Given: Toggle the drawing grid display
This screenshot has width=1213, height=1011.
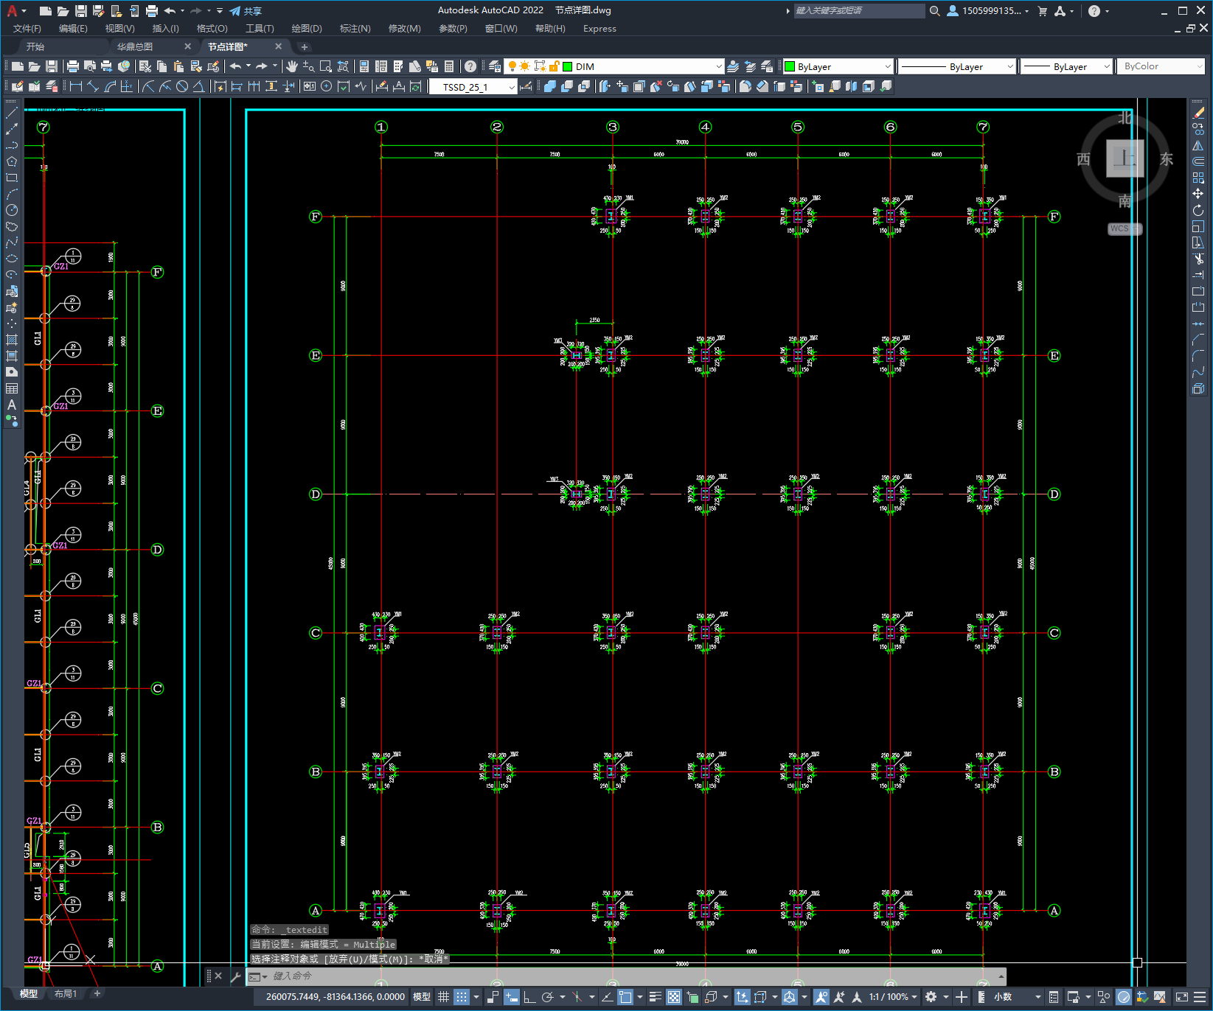Looking at the screenshot, I should point(443,997).
